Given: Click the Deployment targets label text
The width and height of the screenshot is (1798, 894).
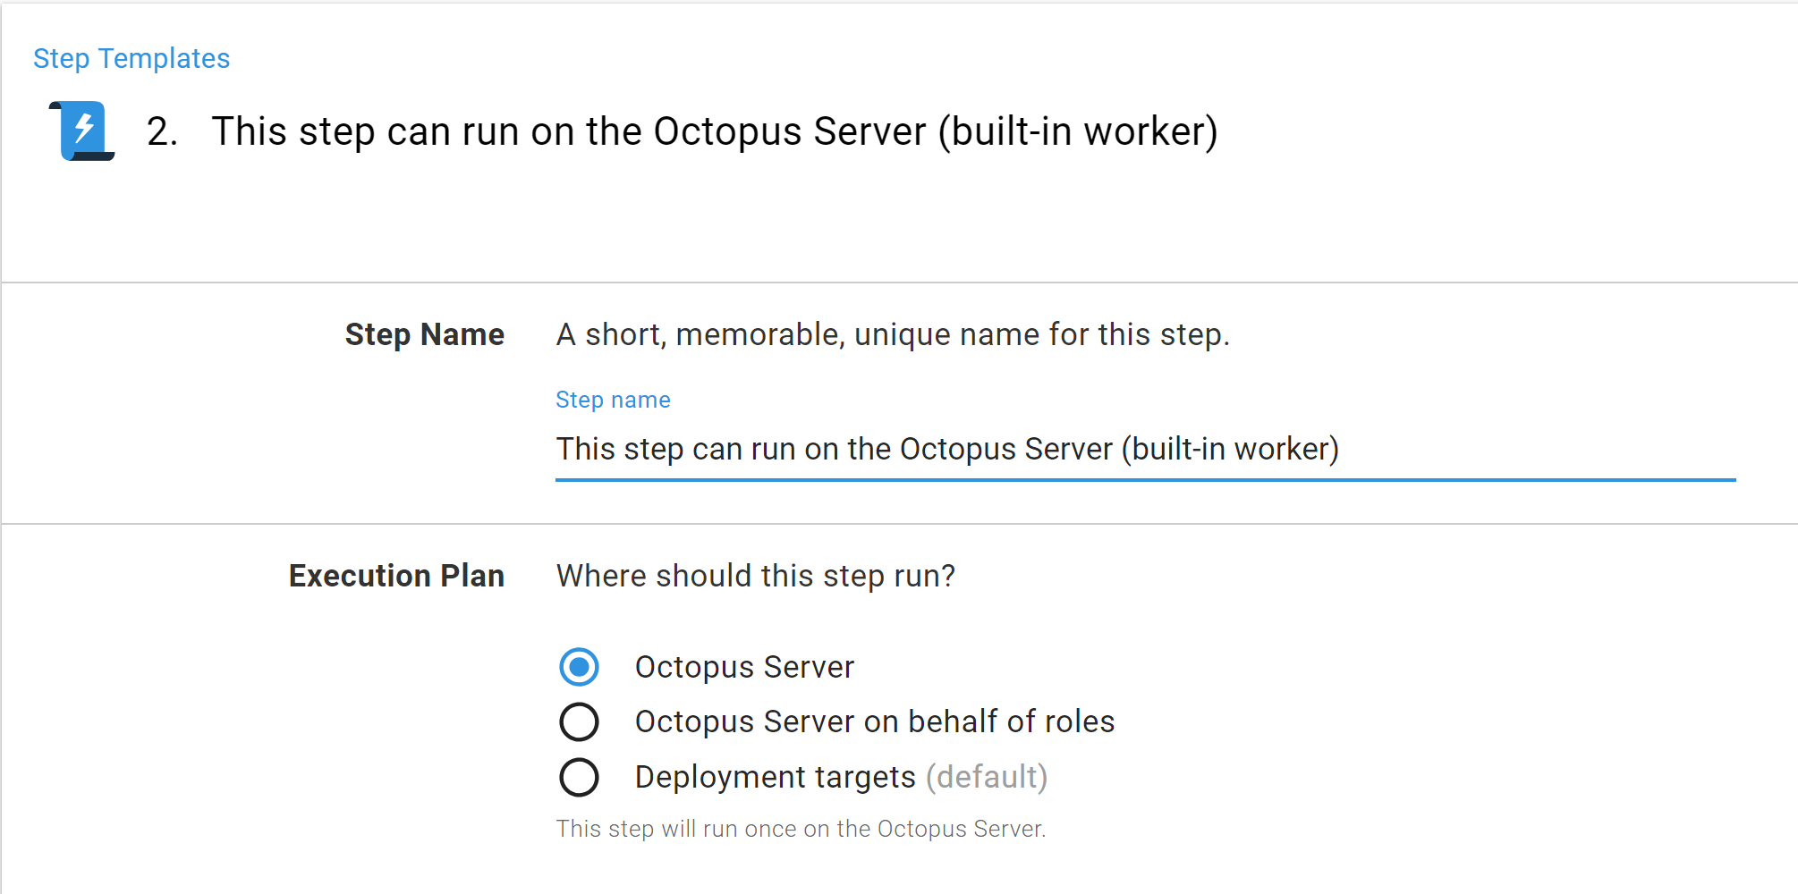Looking at the screenshot, I should click(x=775, y=777).
